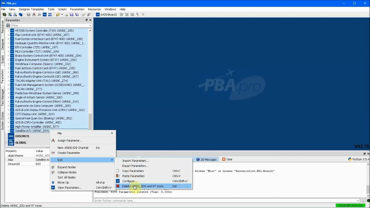
Task: Expand the File submenu in the context menu
Action: pos(83,133)
